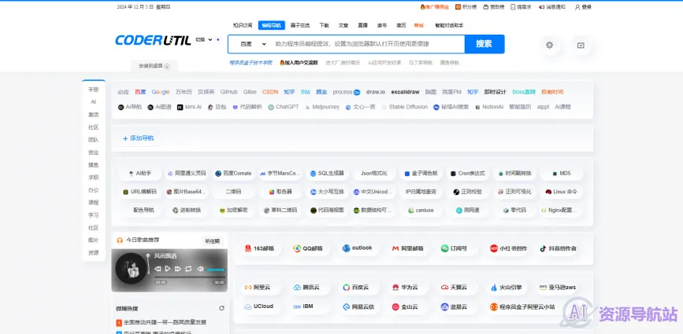Image resolution: width=683 pixels, height=334 pixels.
Task: Open the 圈子交流 tab
Action: coord(299,25)
